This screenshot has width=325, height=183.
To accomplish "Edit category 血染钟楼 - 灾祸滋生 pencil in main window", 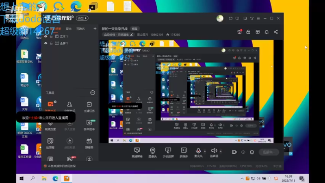I will (131, 35).
